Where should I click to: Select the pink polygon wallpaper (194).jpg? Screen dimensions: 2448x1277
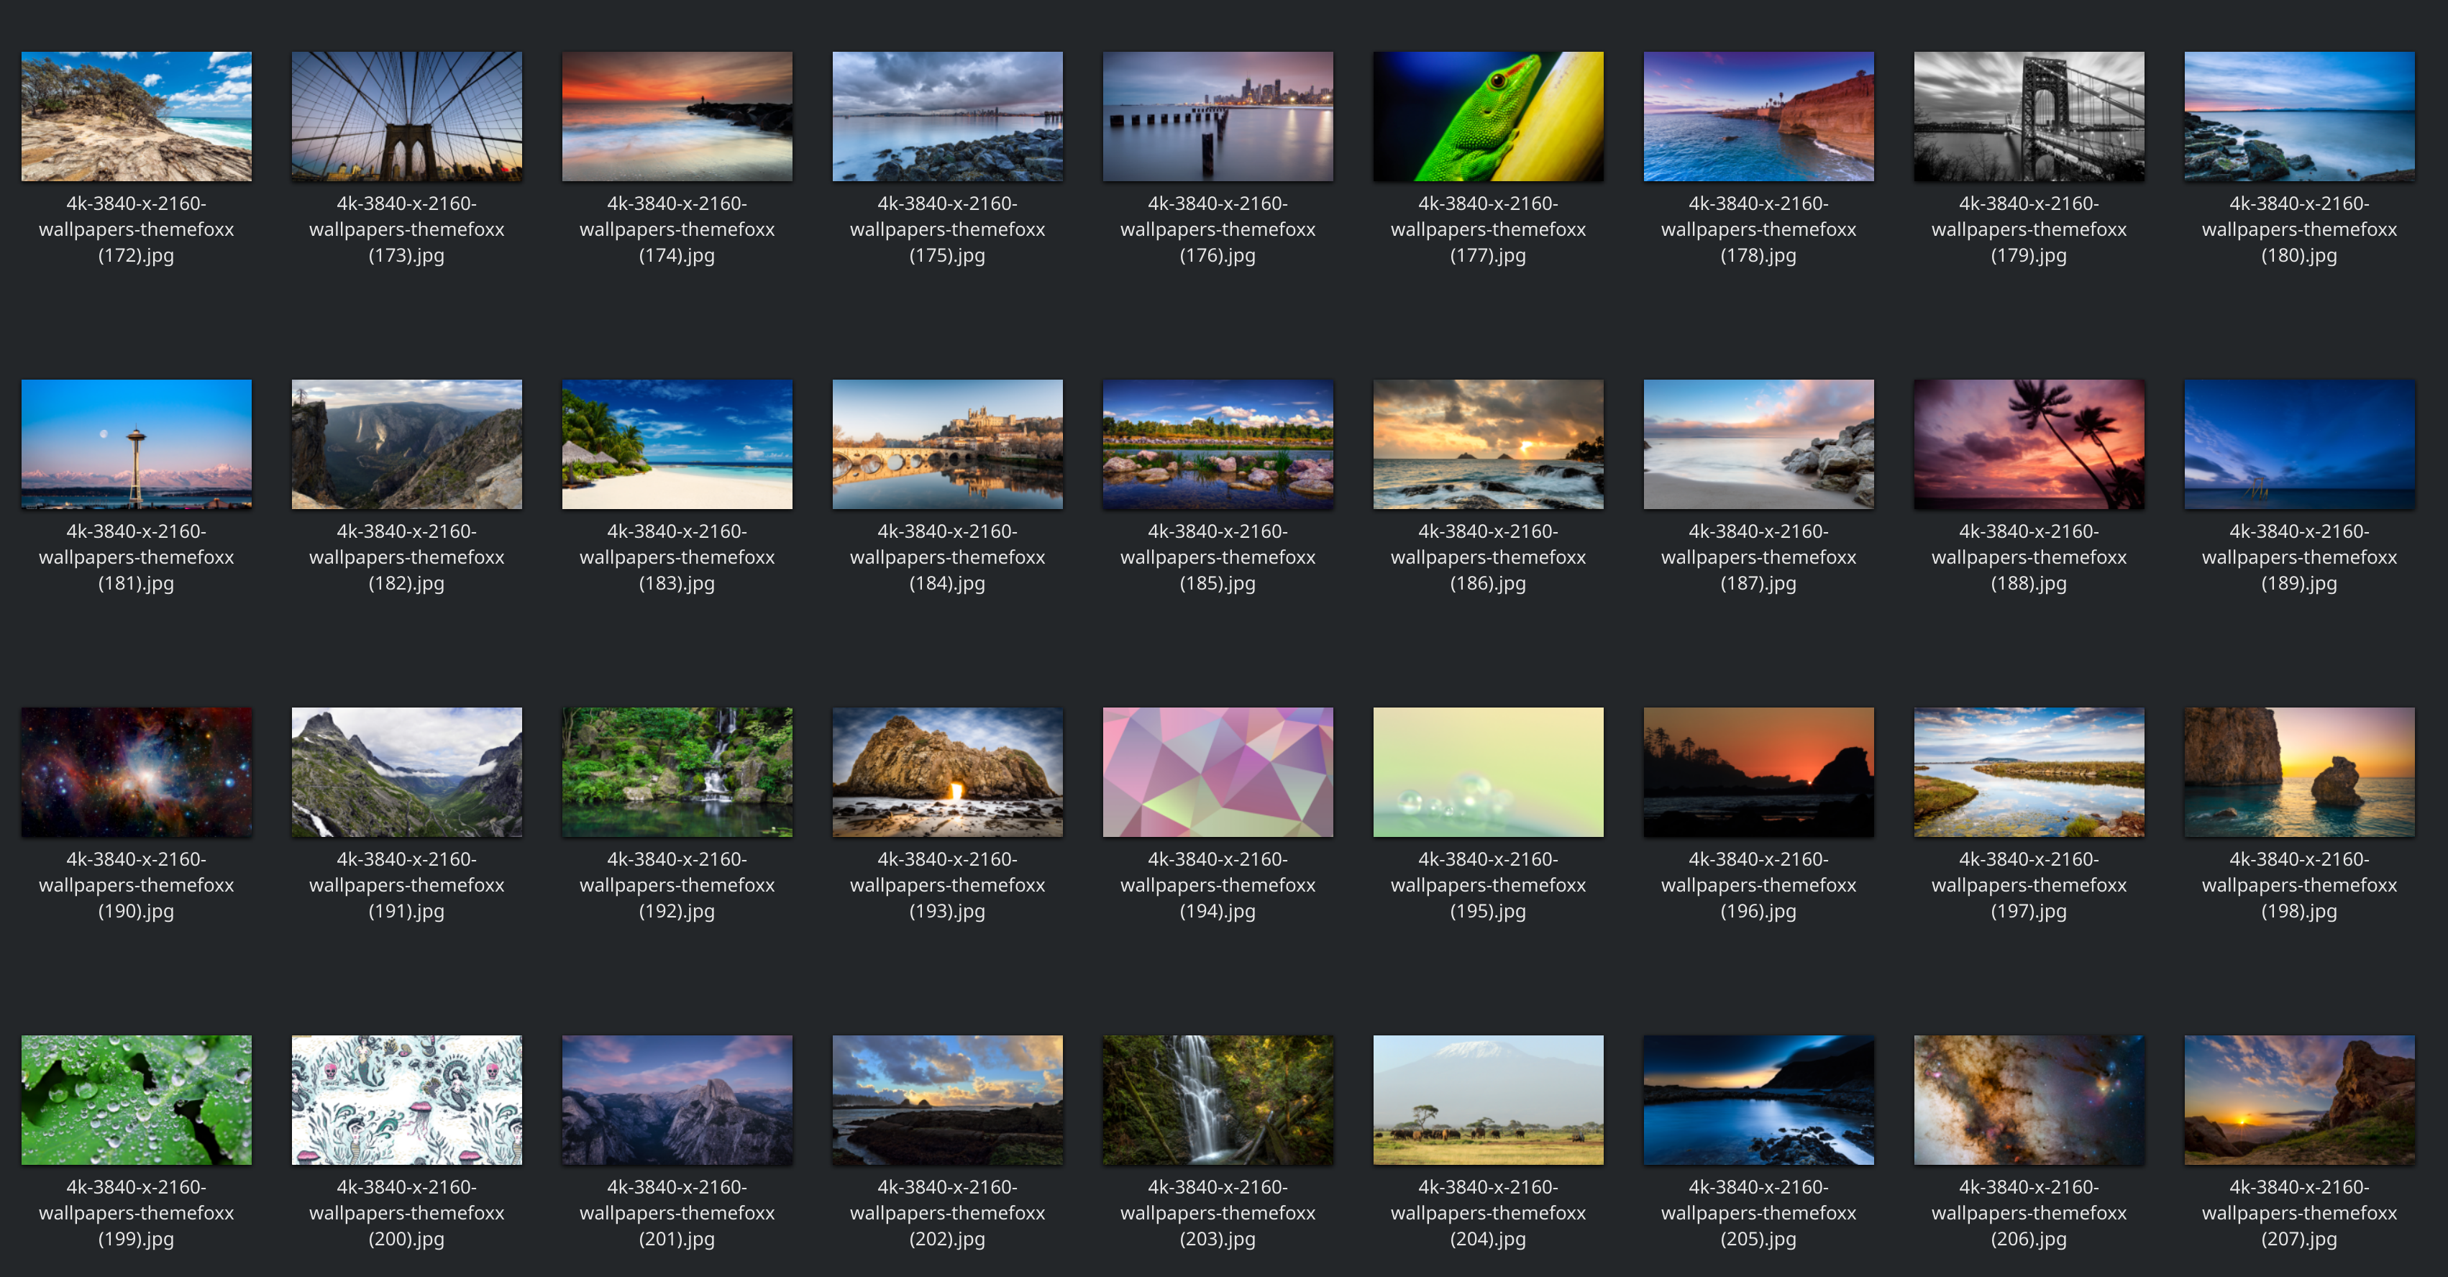[x=1218, y=772]
